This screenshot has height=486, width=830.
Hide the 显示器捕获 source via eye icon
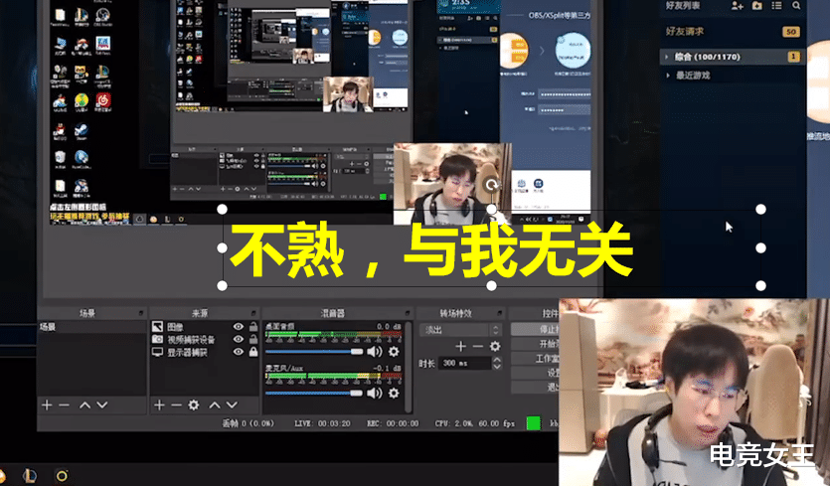[239, 352]
